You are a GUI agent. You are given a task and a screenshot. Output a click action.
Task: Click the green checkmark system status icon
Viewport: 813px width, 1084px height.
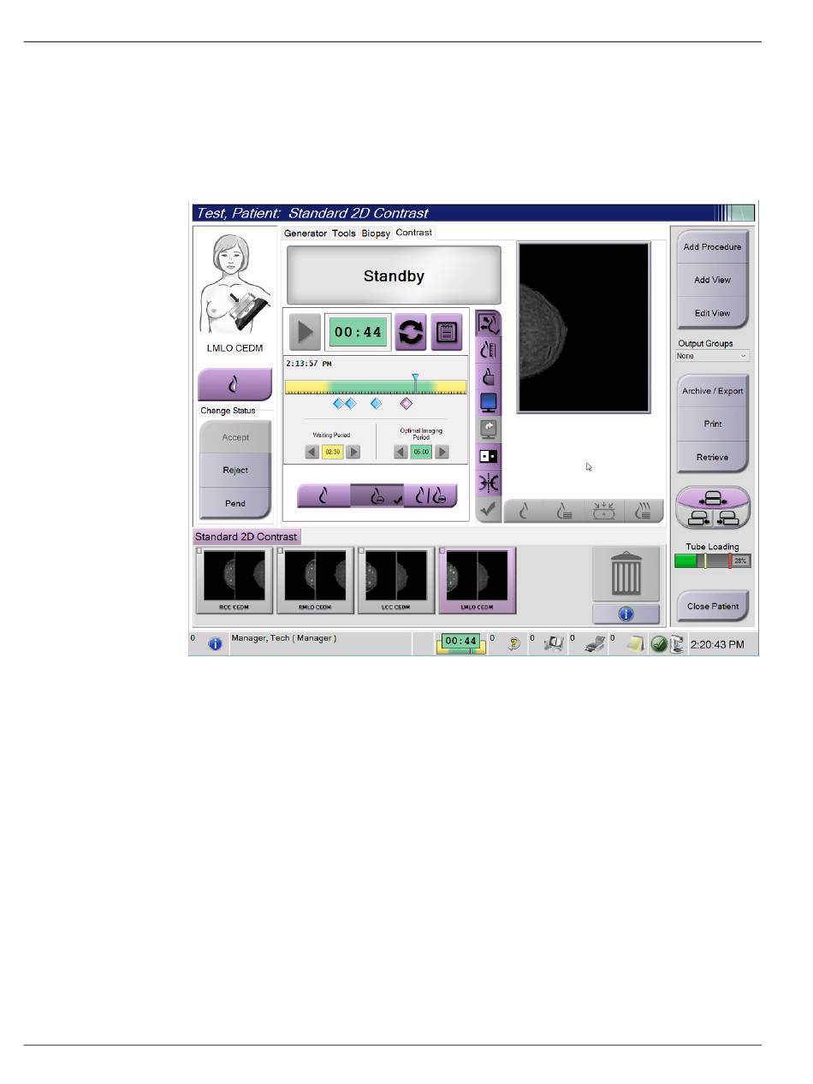(x=658, y=644)
